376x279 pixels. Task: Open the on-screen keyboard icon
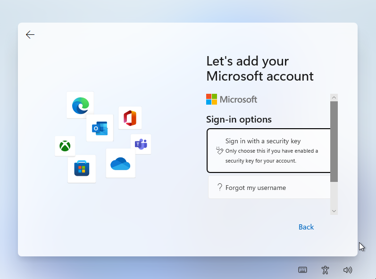(x=302, y=270)
